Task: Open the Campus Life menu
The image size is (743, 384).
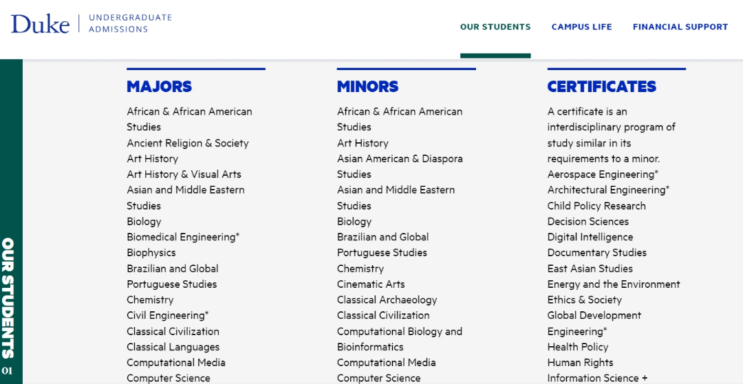Action: click(581, 27)
